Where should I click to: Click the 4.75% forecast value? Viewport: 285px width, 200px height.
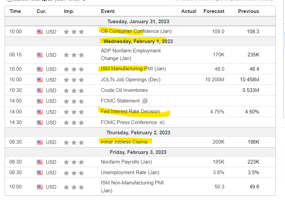217,112
